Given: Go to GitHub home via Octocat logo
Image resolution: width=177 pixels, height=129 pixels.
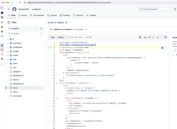Looking at the screenshot, I should point(14,9).
